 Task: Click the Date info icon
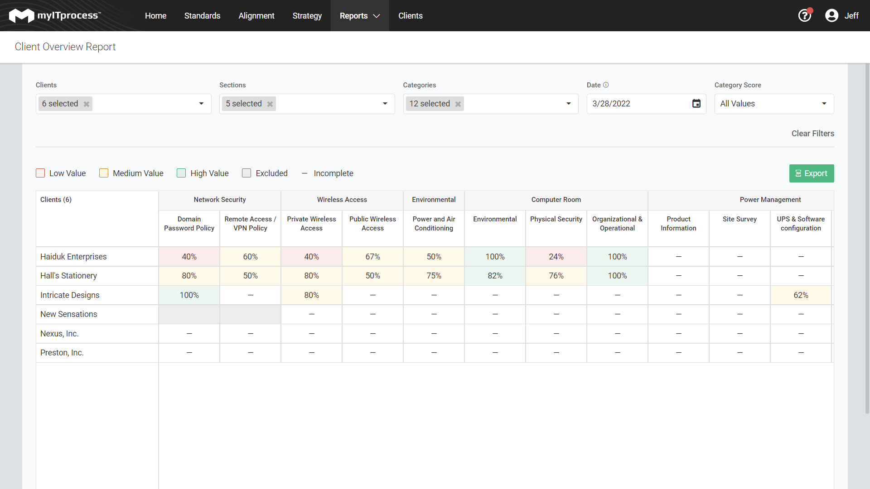pyautogui.click(x=606, y=85)
